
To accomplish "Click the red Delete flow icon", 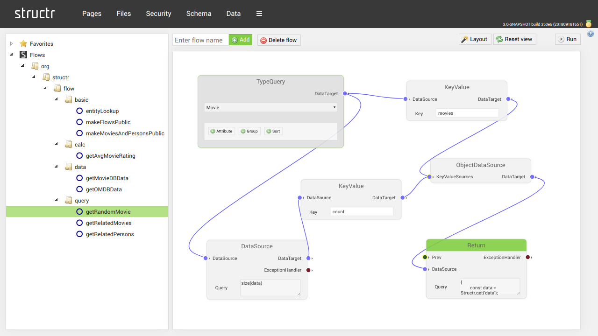I will click(263, 40).
